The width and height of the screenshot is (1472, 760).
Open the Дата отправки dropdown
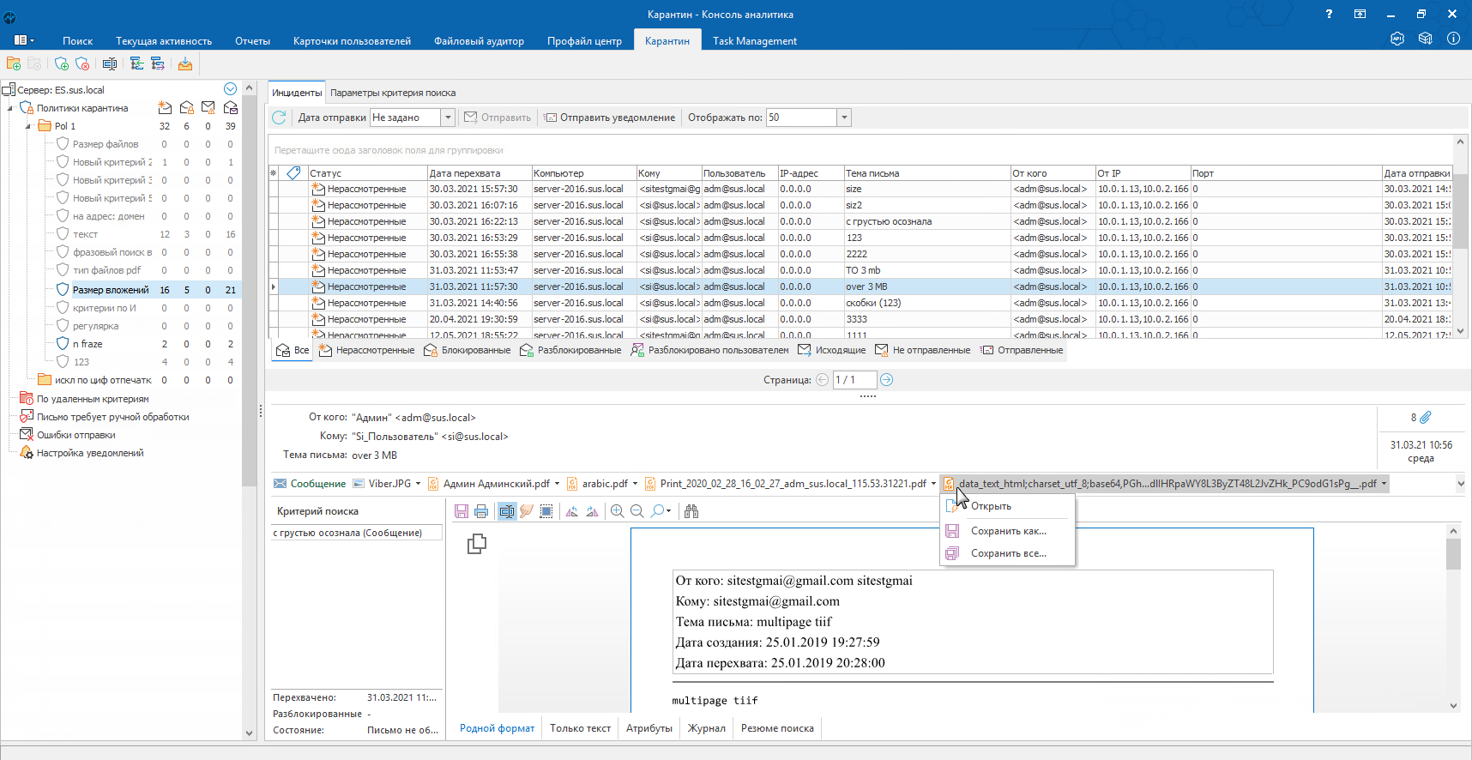click(x=447, y=118)
